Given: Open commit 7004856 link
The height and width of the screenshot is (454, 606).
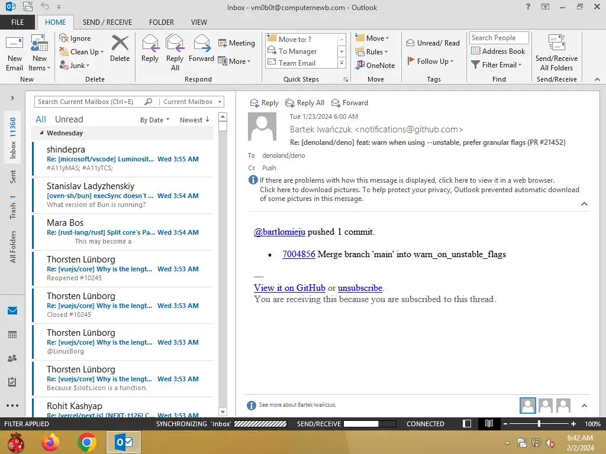Looking at the screenshot, I should point(298,254).
